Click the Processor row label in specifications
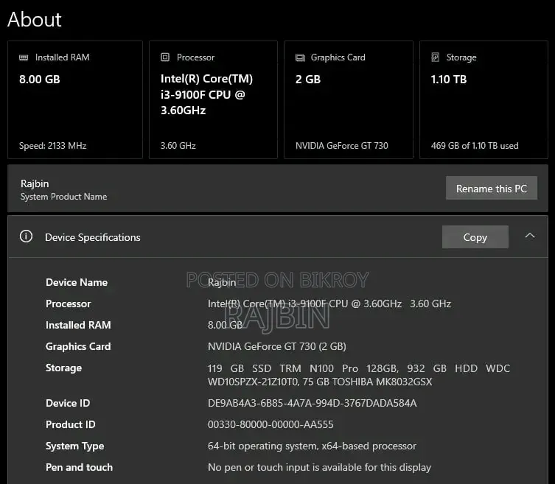Screen dimensions: 555x484 68,304
